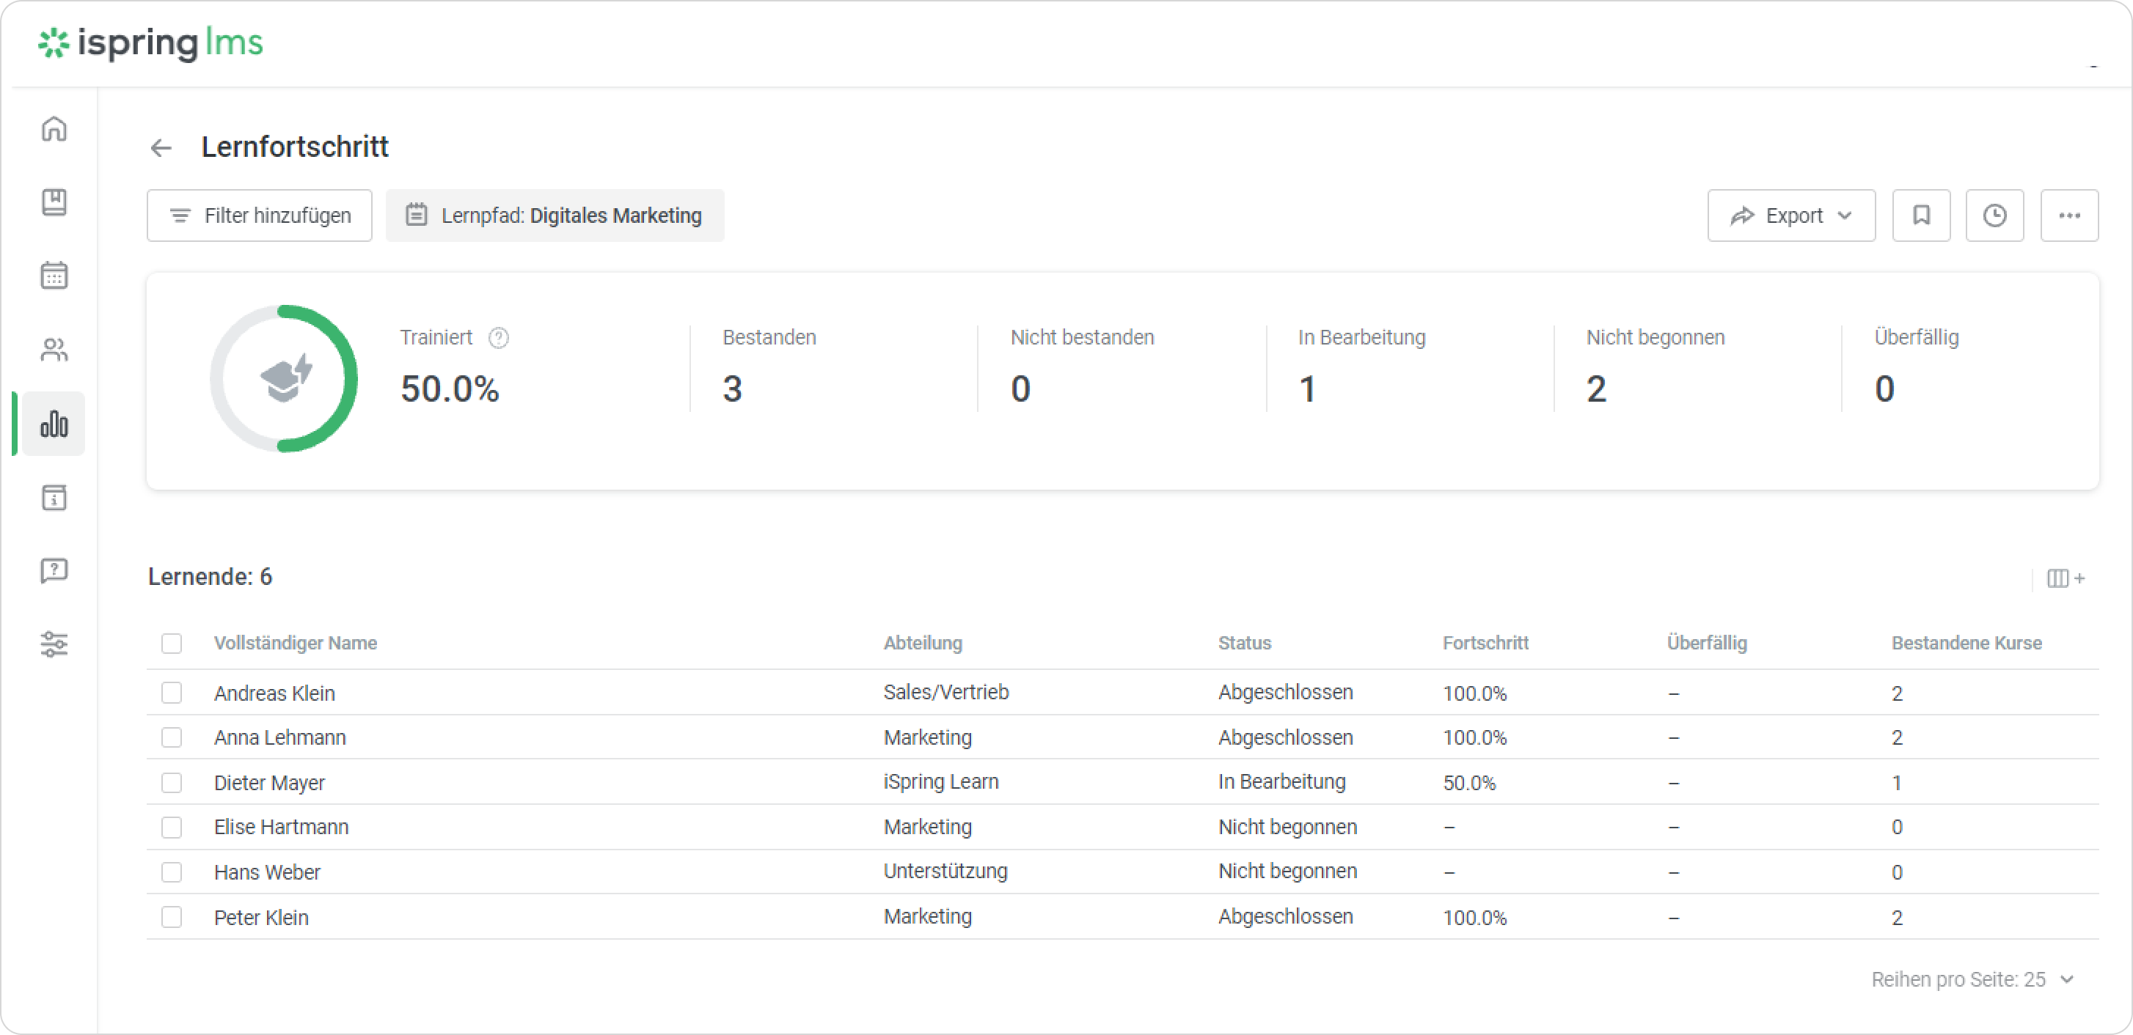Expand the Export dropdown
The width and height of the screenshot is (2133, 1035).
point(1791,216)
